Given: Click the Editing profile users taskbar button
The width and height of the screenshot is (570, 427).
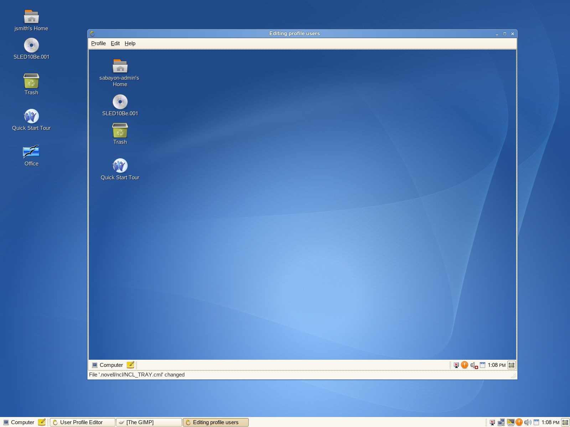Looking at the screenshot, I should tap(216, 422).
